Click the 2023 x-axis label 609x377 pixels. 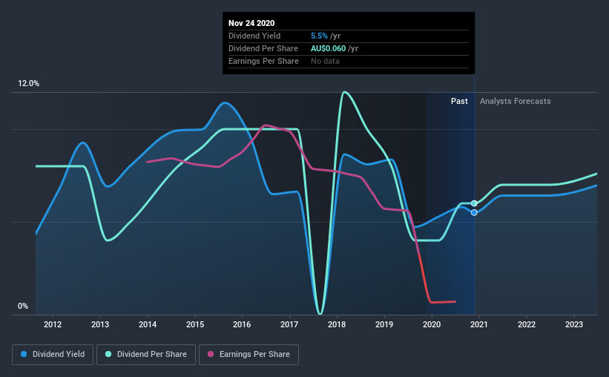(x=574, y=324)
